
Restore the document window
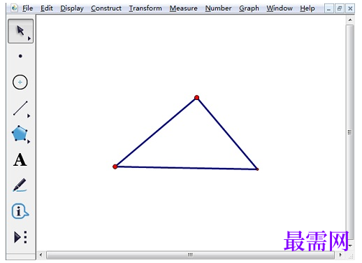(339, 9)
